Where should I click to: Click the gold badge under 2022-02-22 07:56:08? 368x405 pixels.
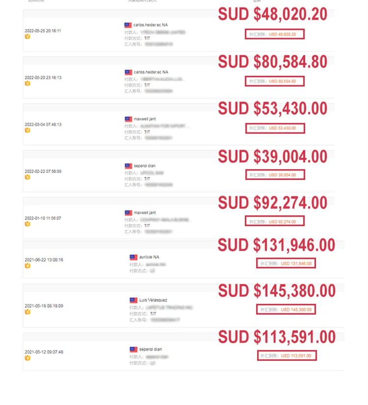[x=27, y=177]
